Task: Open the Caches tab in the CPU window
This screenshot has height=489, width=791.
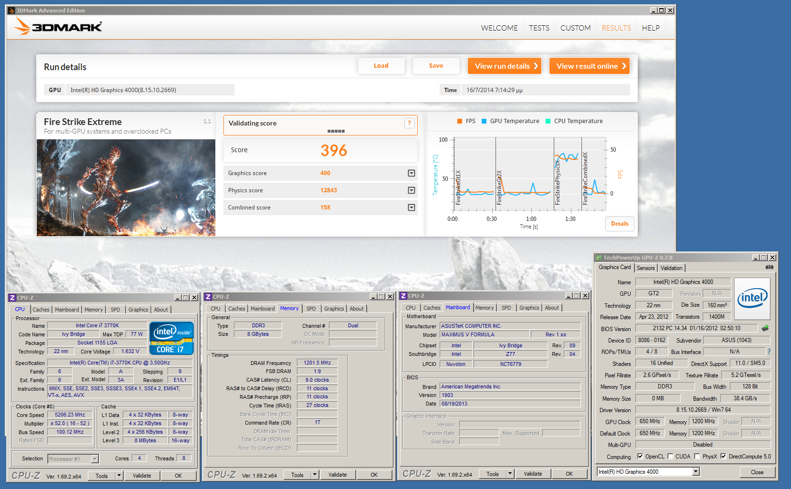Action: pyautogui.click(x=41, y=310)
